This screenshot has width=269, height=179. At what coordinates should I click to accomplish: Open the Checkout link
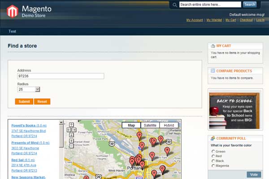[x=246, y=20]
